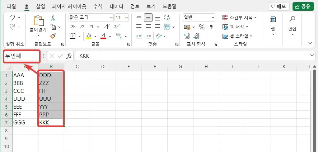Align text right

[x=158, y=27]
